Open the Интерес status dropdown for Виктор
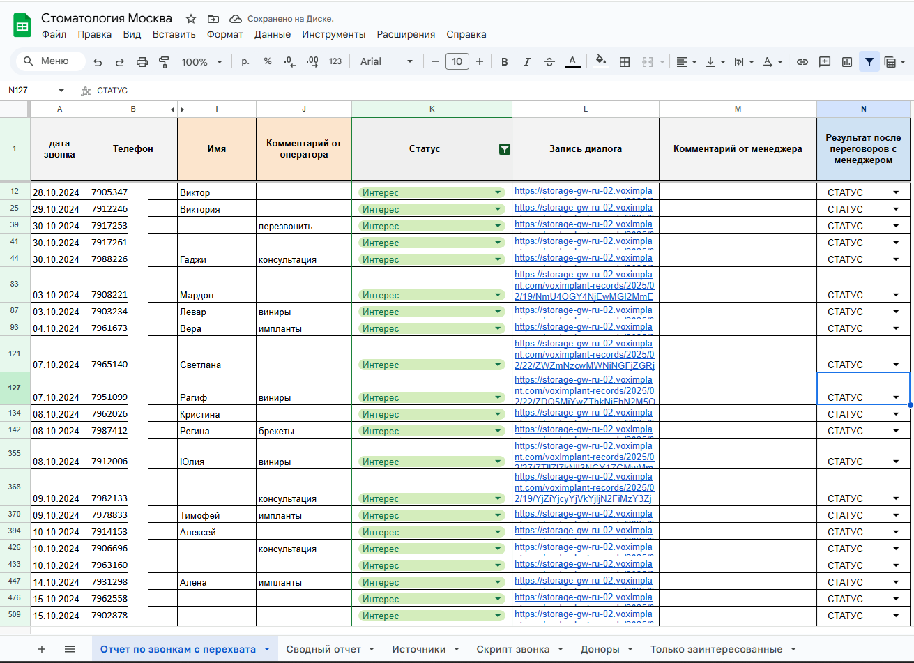This screenshot has width=914, height=663. click(498, 192)
